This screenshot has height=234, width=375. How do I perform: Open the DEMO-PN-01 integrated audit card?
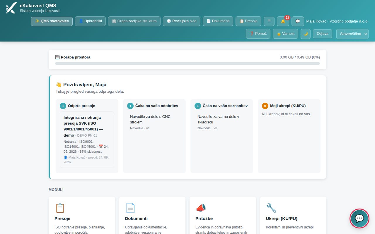[87, 140]
